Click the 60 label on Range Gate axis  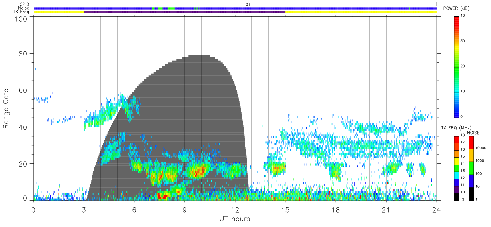23,90
